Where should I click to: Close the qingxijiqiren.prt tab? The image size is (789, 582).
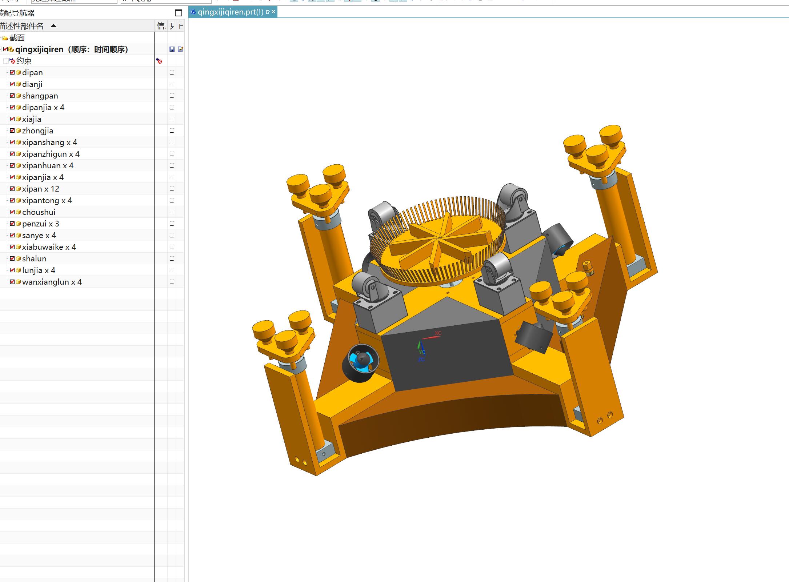[x=273, y=12]
